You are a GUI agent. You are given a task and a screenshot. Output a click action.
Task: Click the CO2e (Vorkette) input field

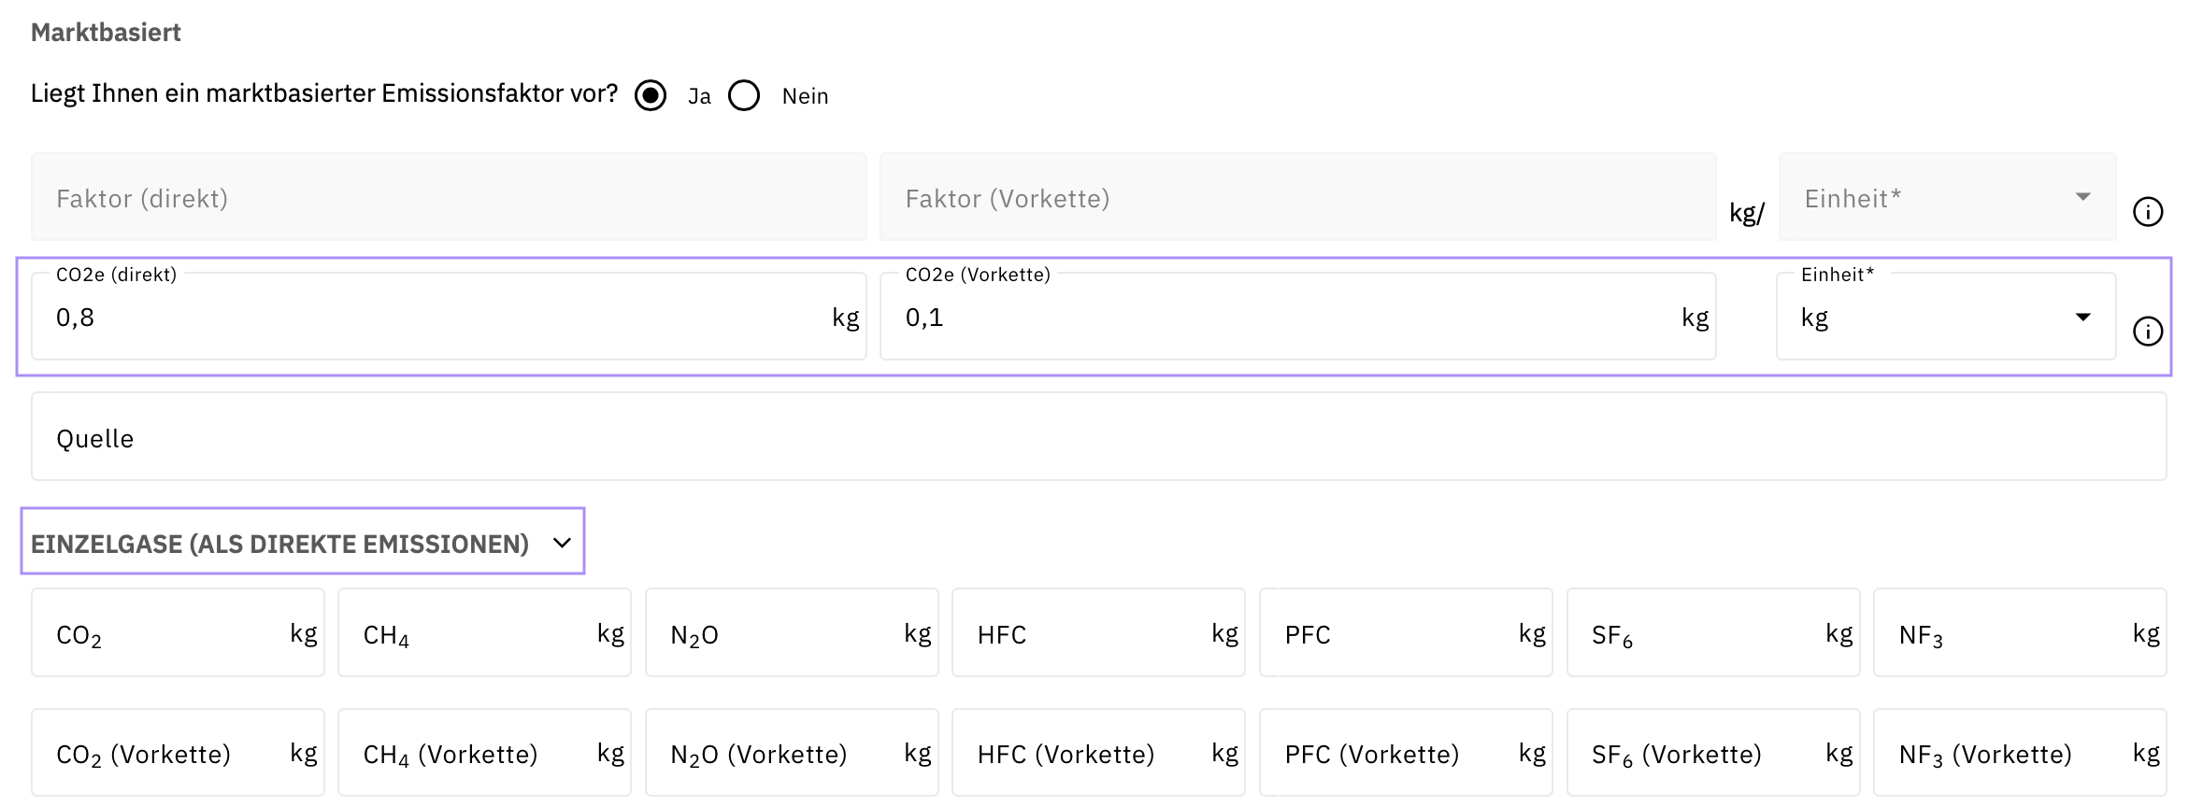click(x=1280, y=318)
